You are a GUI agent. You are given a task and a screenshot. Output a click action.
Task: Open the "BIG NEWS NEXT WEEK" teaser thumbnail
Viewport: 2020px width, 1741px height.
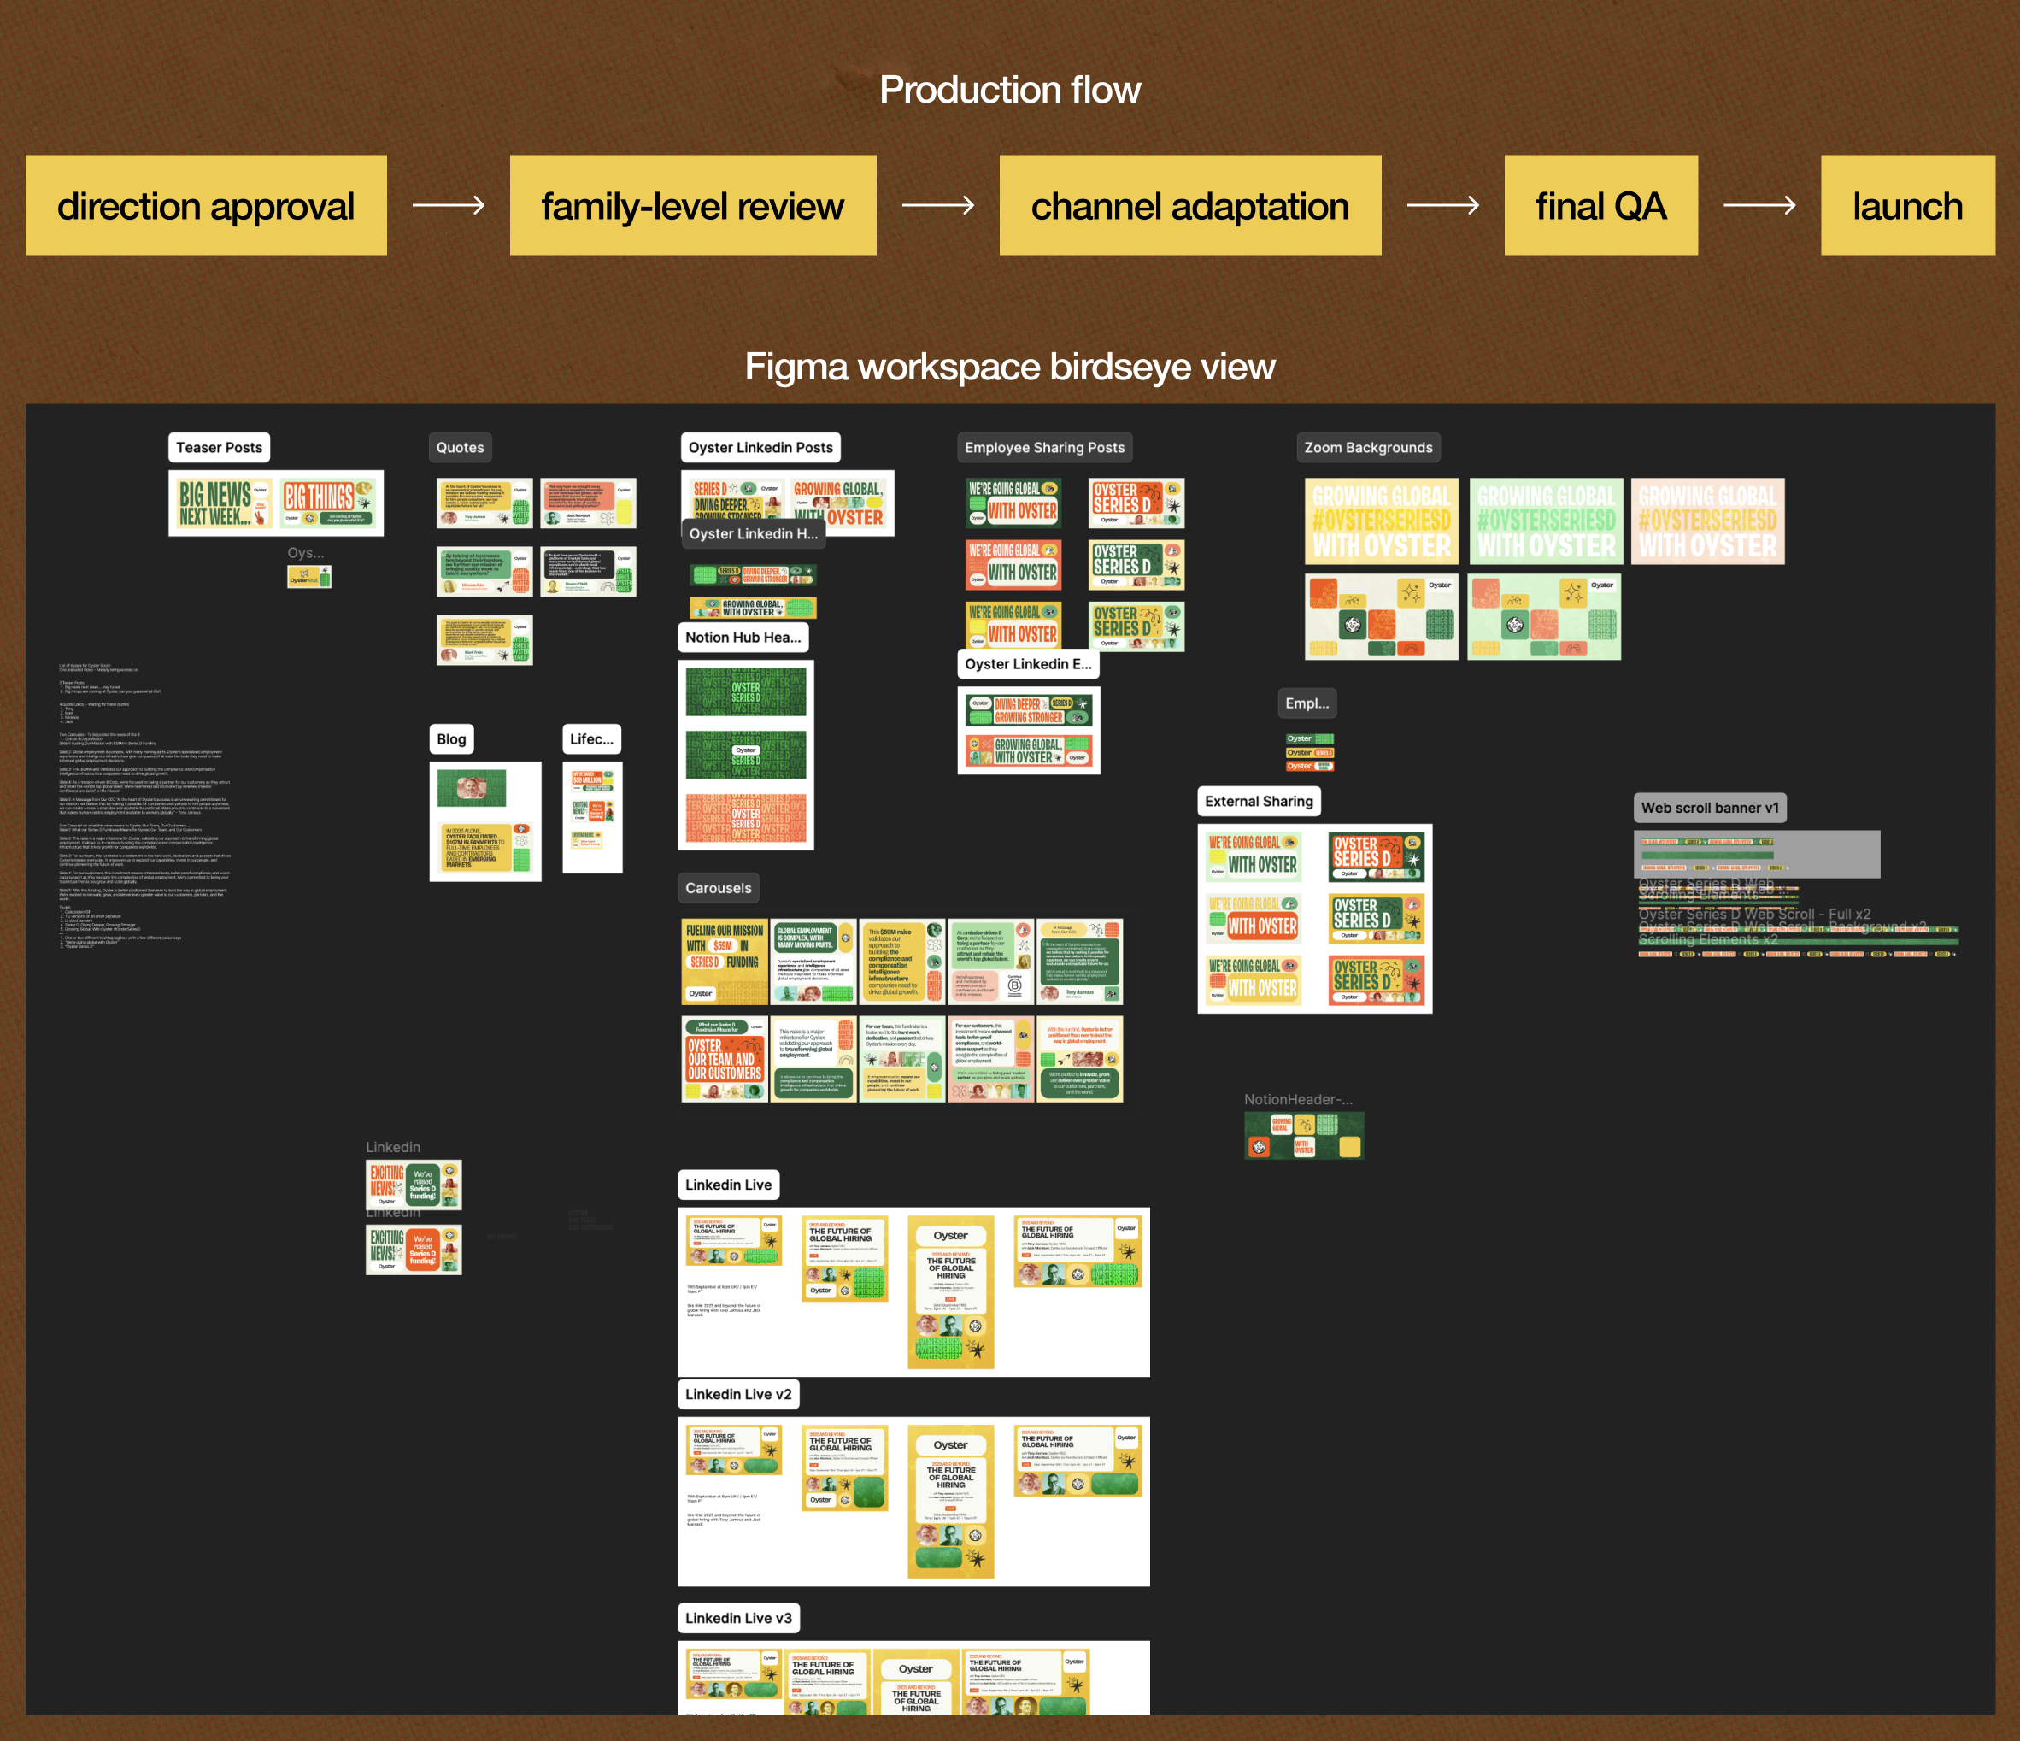click(223, 503)
